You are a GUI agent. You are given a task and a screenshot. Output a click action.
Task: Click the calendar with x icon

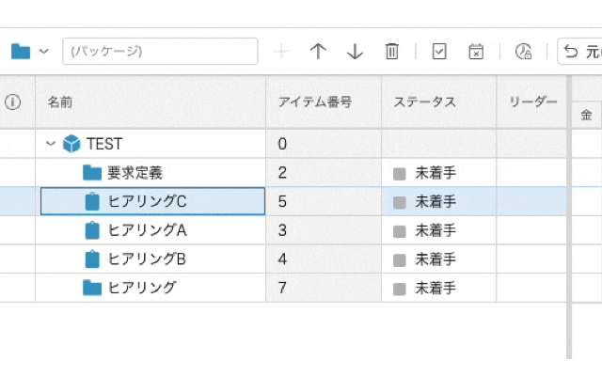476,51
